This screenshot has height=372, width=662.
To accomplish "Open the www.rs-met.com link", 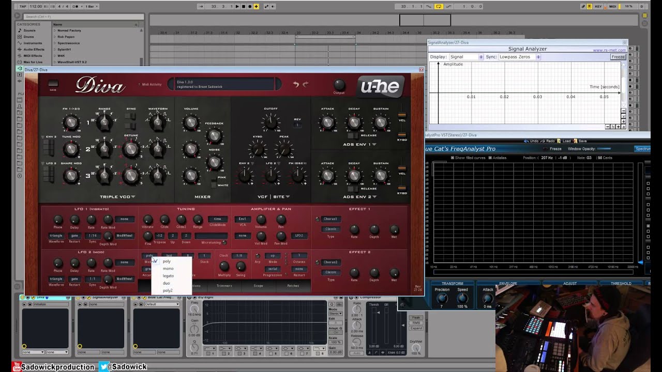I will [609, 50].
